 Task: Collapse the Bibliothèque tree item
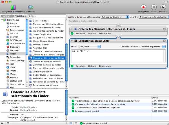pos(2,20)
